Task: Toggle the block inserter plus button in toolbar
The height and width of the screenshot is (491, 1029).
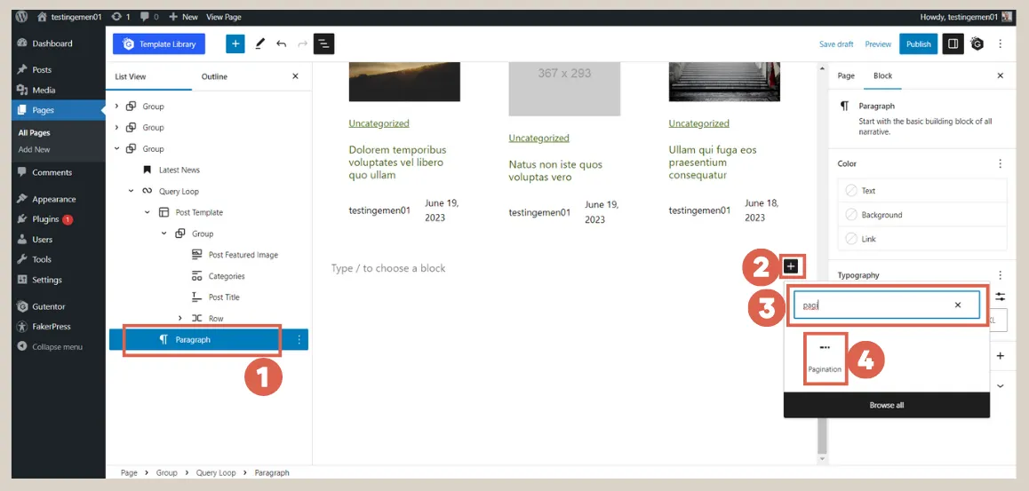Action: 235,44
